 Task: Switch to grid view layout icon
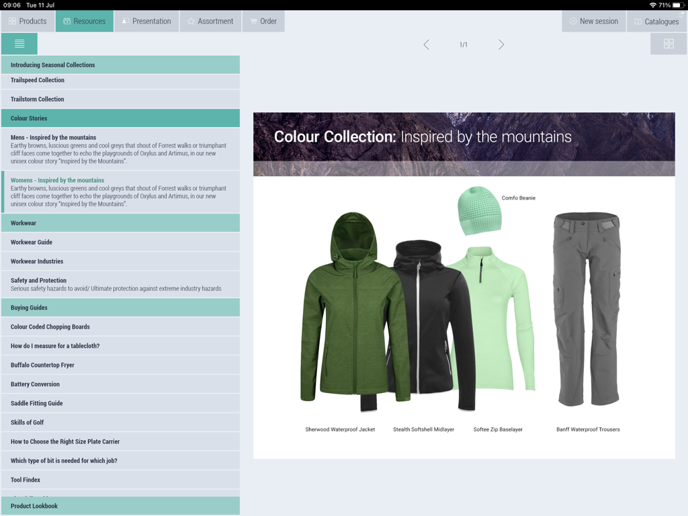tap(669, 44)
